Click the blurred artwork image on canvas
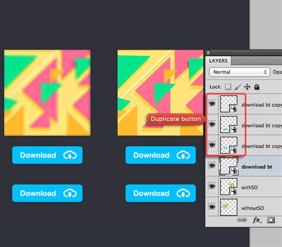Screen dimensions: 282x247 (x=48, y=93)
